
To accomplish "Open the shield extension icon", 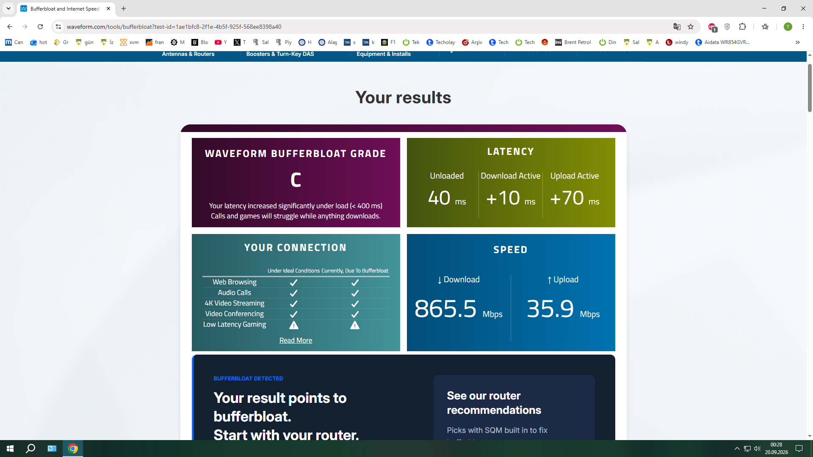I will [x=727, y=27].
